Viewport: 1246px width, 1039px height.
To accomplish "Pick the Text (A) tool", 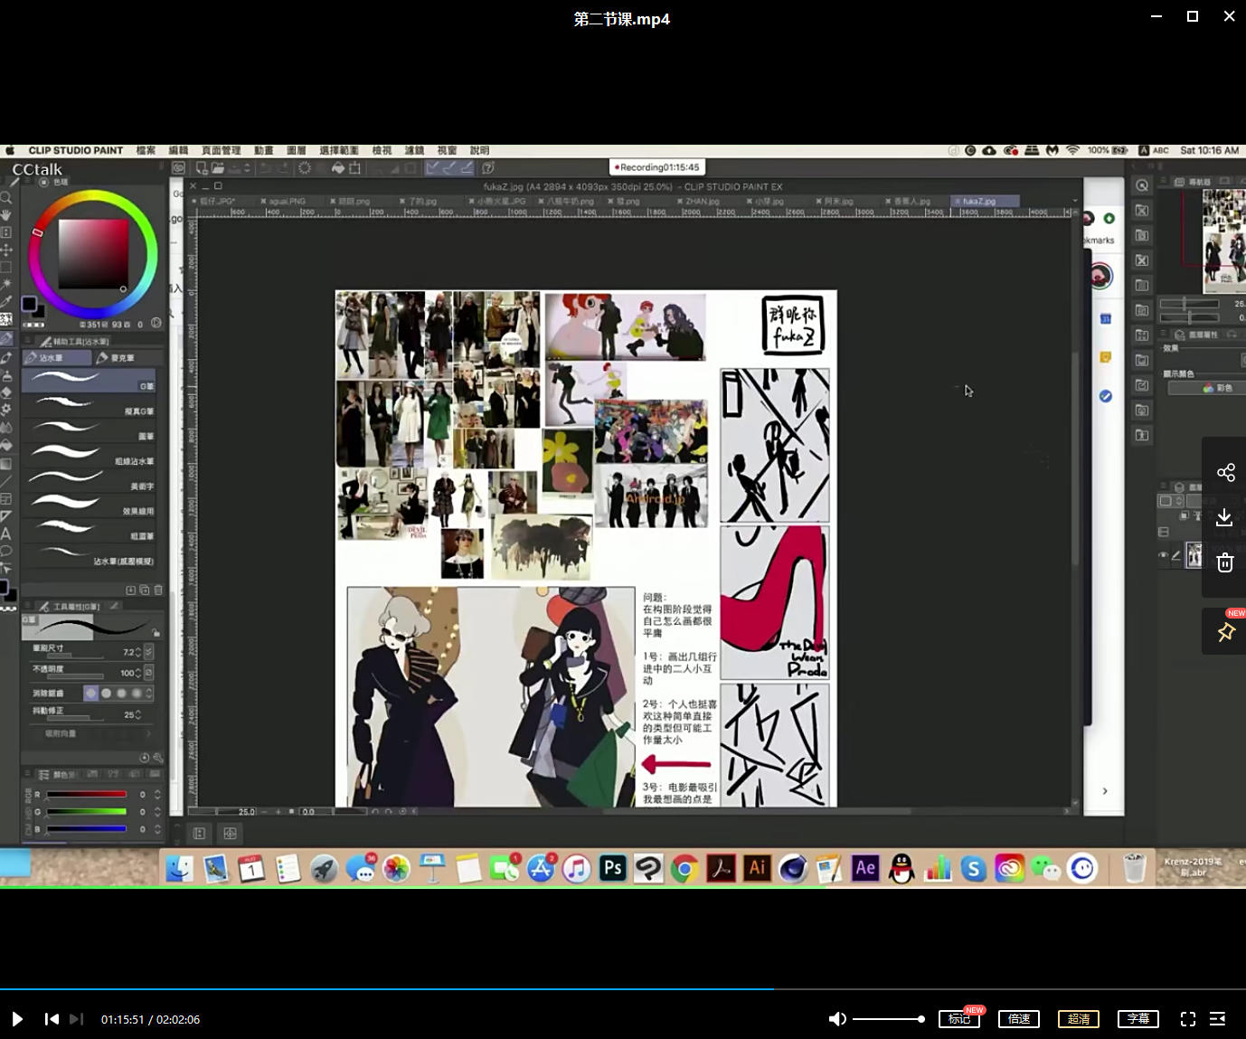I will pos(6,534).
